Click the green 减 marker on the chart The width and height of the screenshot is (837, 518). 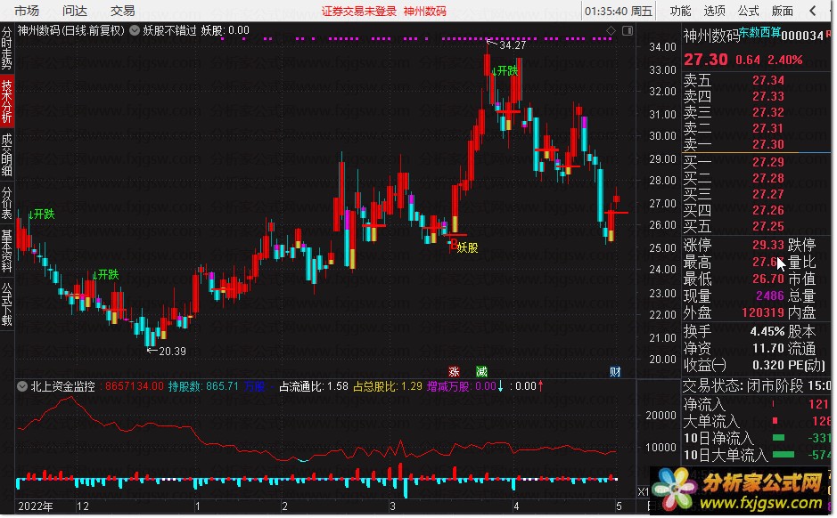click(x=481, y=371)
